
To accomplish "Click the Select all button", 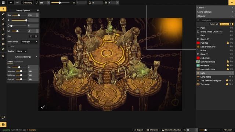I will click(x=214, y=24).
